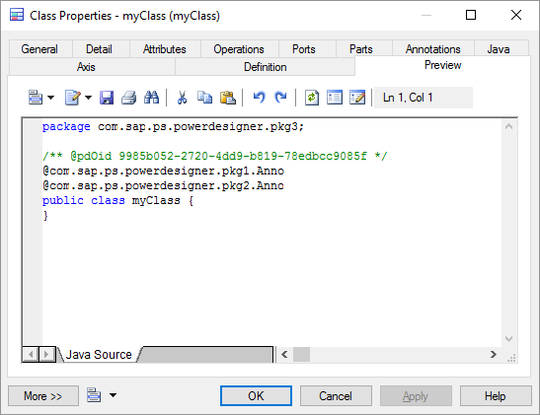Click the Apply button
This screenshot has width=540, height=415.
pyautogui.click(x=416, y=396)
